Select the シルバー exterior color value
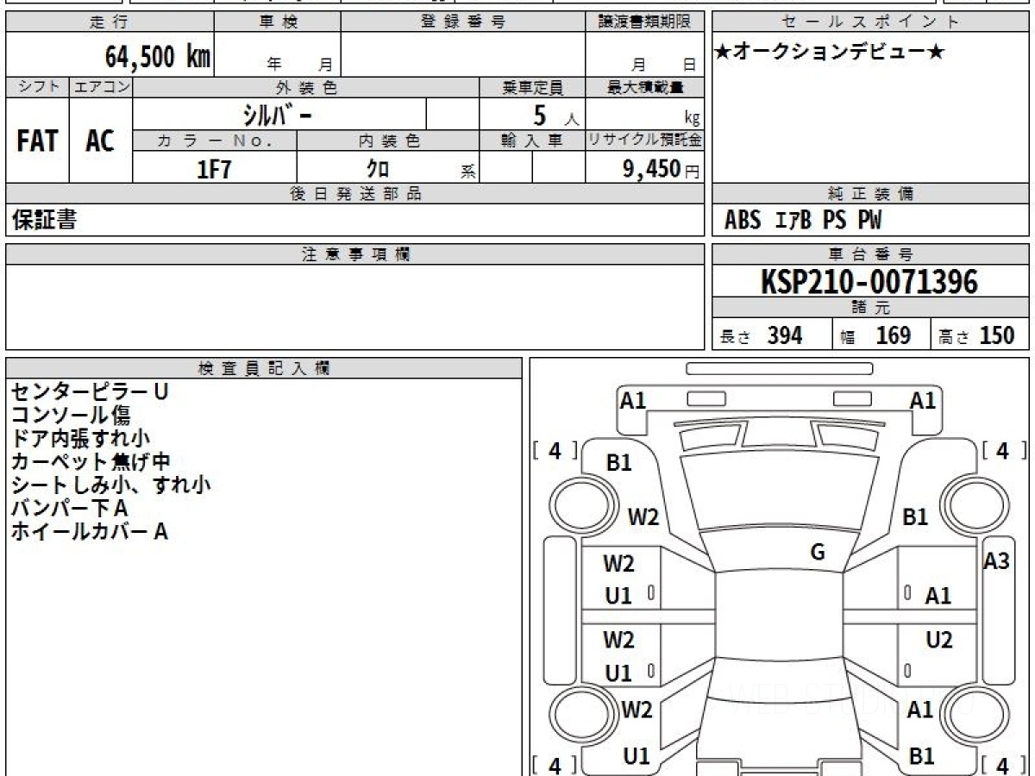Viewport: 1035px width, 776px height. coord(278,115)
